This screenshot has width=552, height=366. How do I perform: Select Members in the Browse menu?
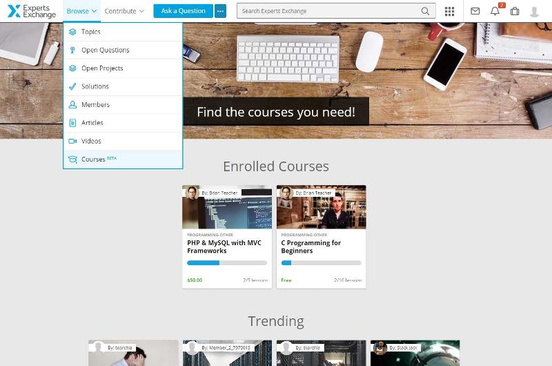[123, 105]
